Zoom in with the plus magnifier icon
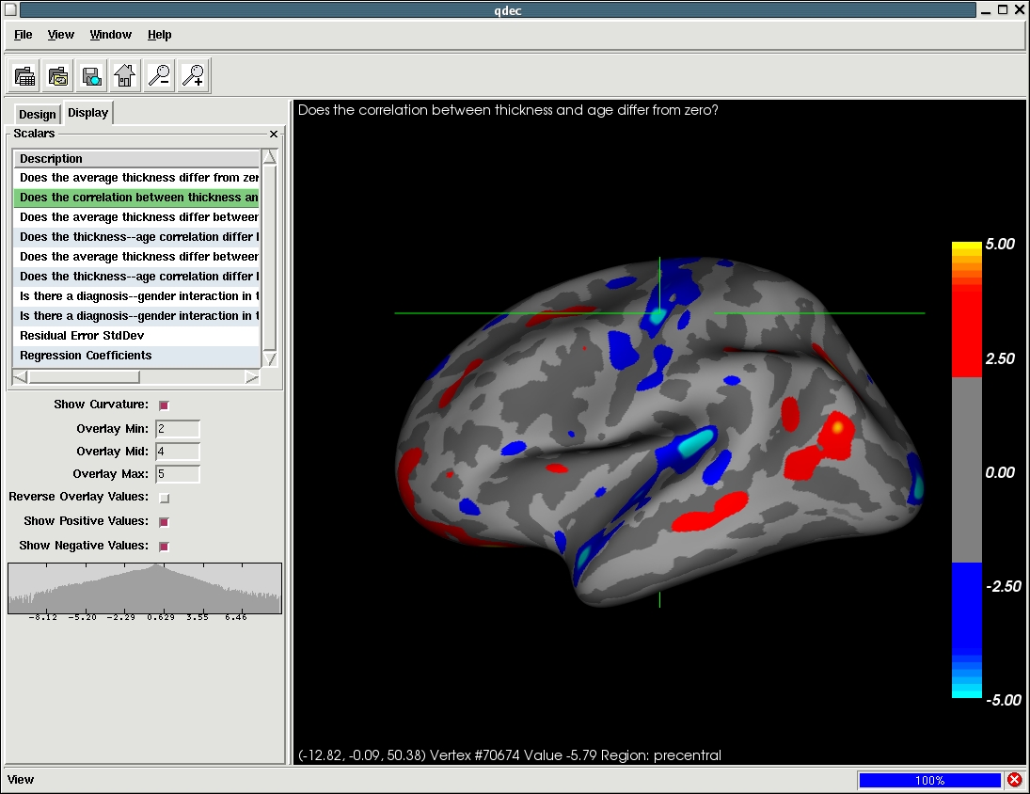The image size is (1030, 794). coord(194,76)
